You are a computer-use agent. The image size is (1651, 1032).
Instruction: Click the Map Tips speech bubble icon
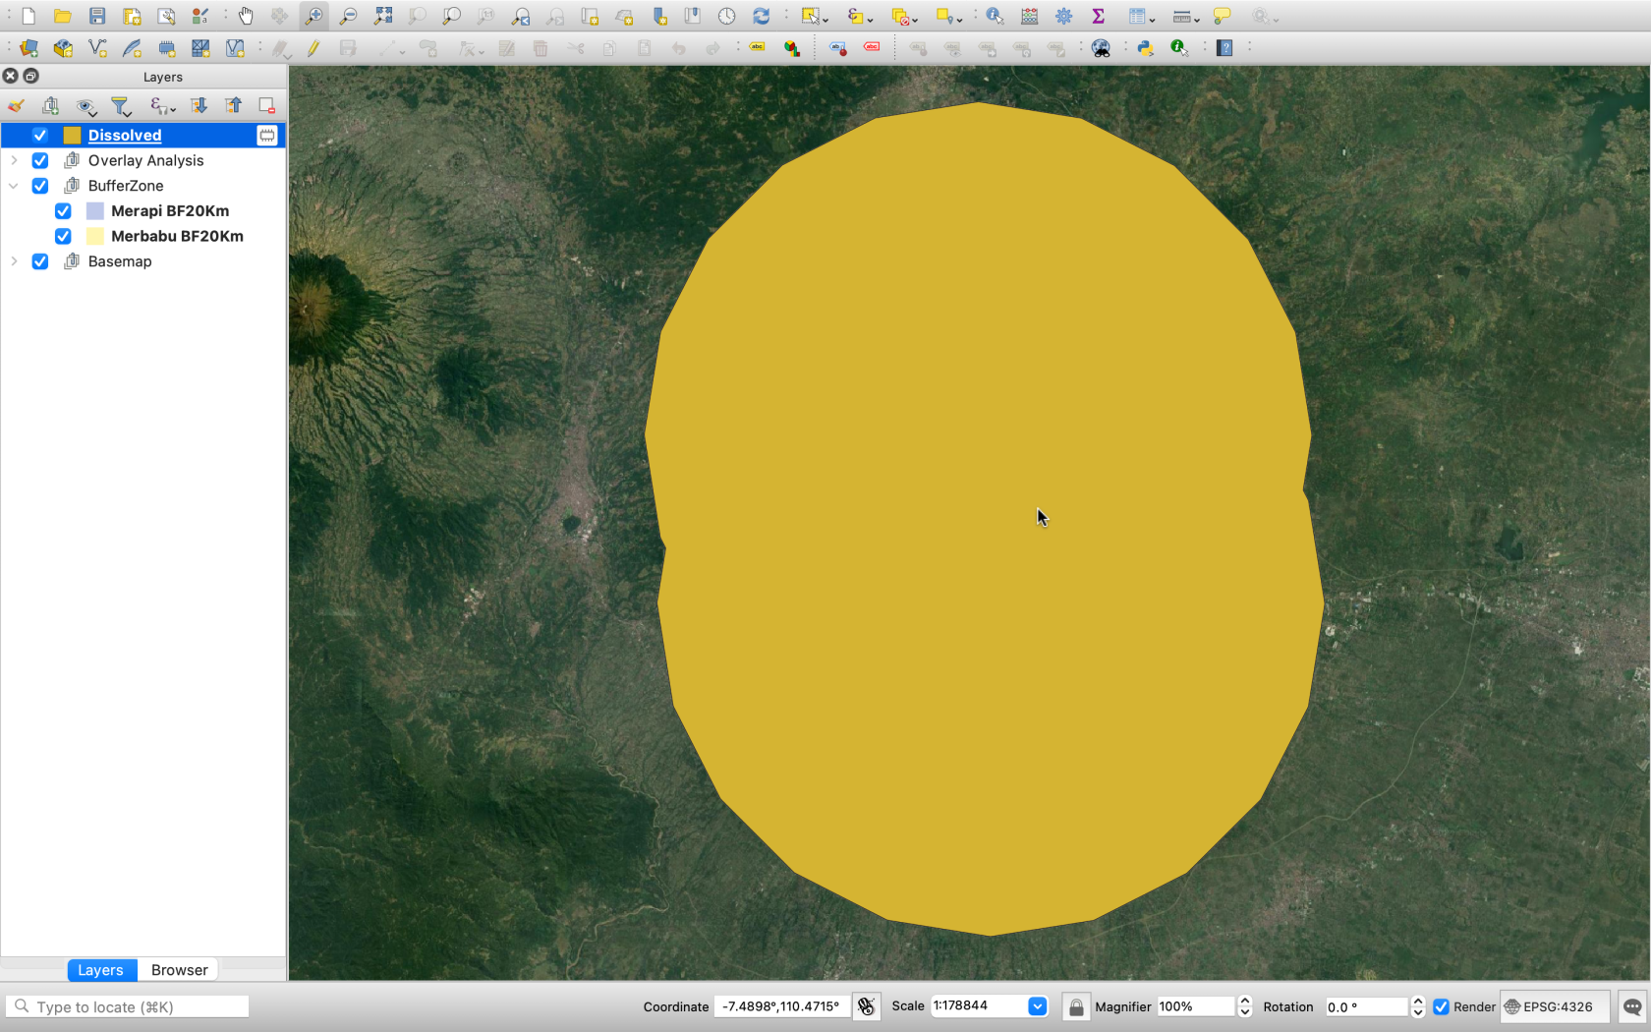[x=1223, y=16]
